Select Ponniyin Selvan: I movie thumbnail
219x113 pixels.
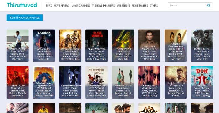(70, 46)
